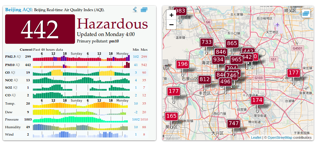Click the 'Past 48 hours data' heading
This screenshot has width=321, height=148.
(x=48, y=49)
